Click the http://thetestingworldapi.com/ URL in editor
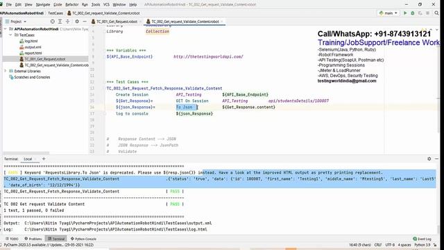This screenshot has width=444, height=250. (x=208, y=57)
